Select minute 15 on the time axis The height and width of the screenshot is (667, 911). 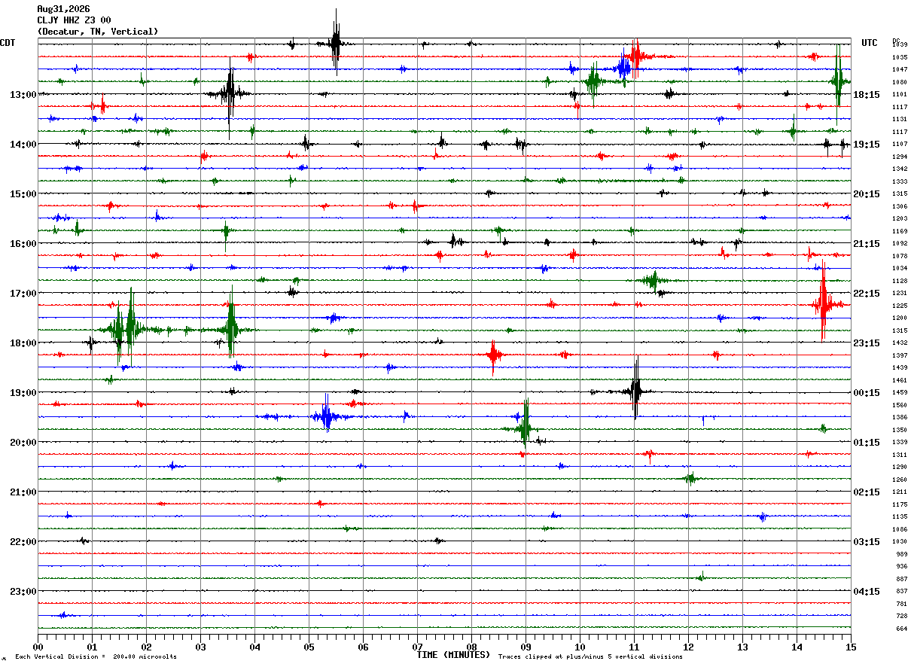[x=851, y=647]
